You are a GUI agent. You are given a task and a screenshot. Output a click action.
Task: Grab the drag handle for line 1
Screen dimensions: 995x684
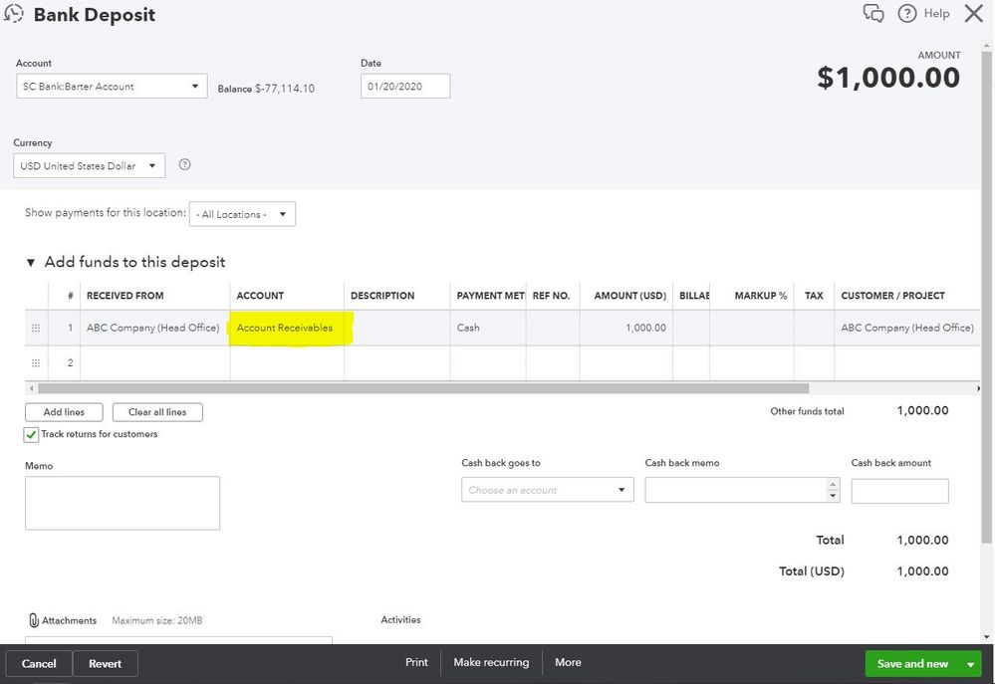[x=36, y=328]
